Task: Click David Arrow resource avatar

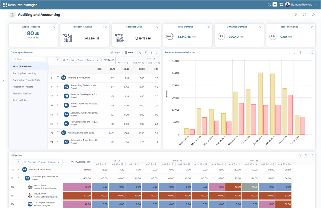Action: 30,195
